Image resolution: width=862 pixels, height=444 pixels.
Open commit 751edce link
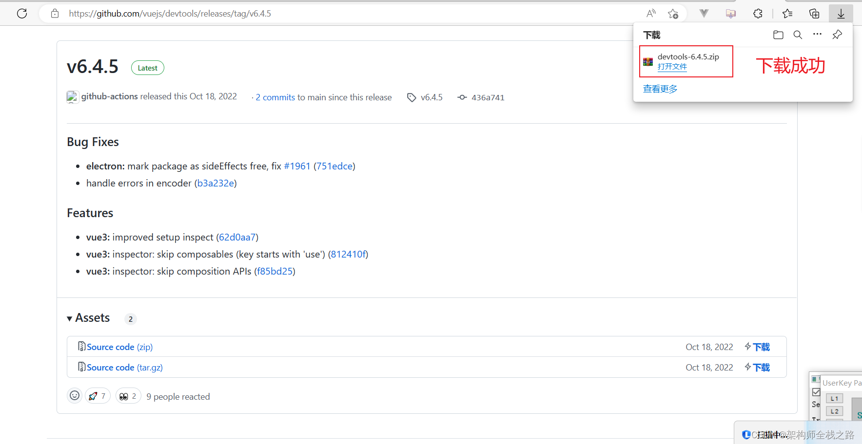(334, 166)
